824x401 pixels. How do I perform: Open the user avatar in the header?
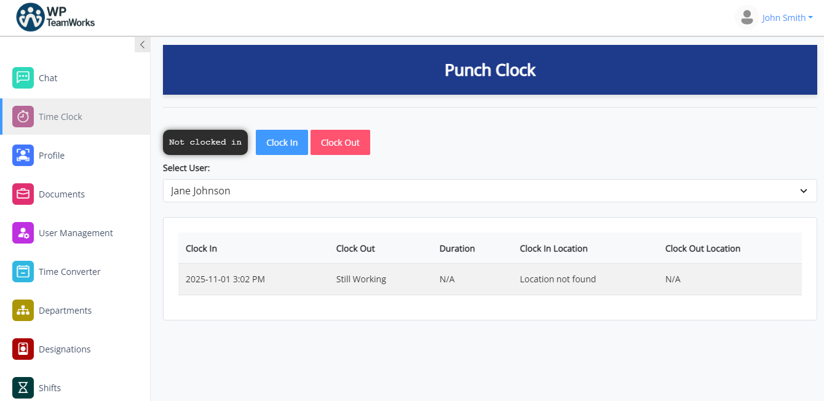click(x=747, y=17)
